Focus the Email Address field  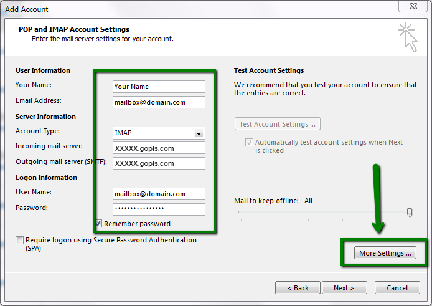pyautogui.click(x=159, y=102)
